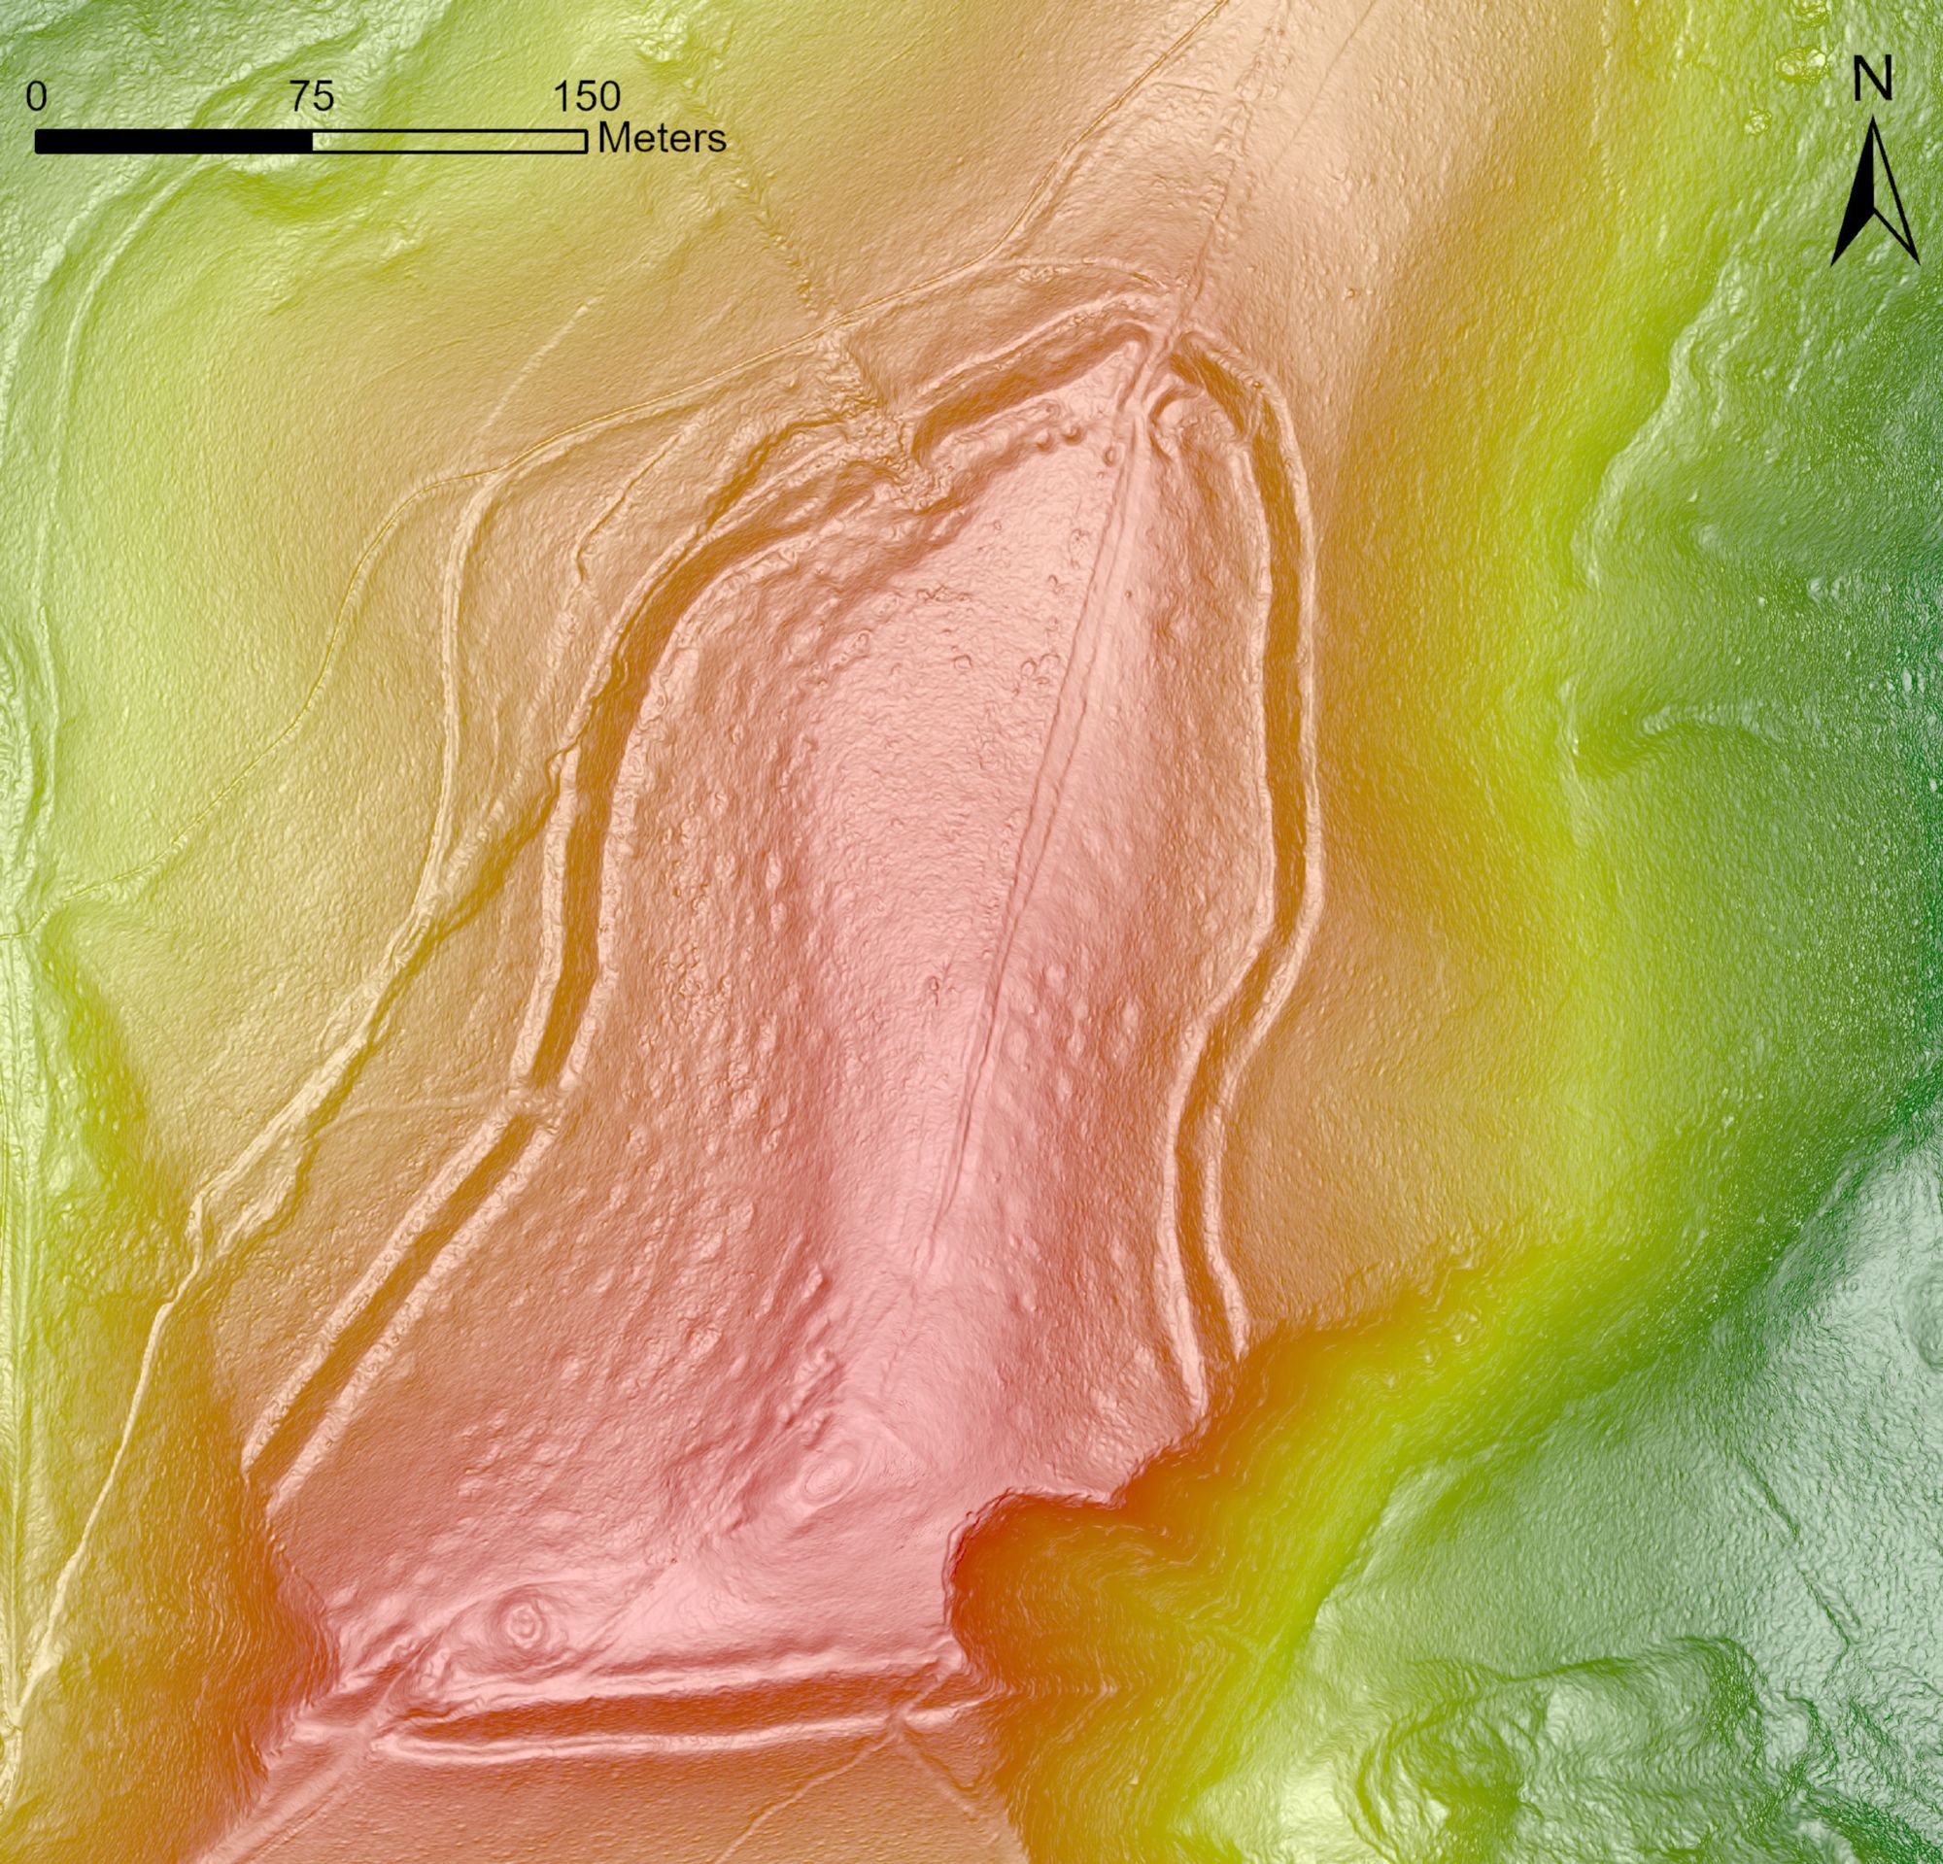Click the northern entrance gap of the enclosure
The image size is (1943, 1864).
coord(1160,347)
